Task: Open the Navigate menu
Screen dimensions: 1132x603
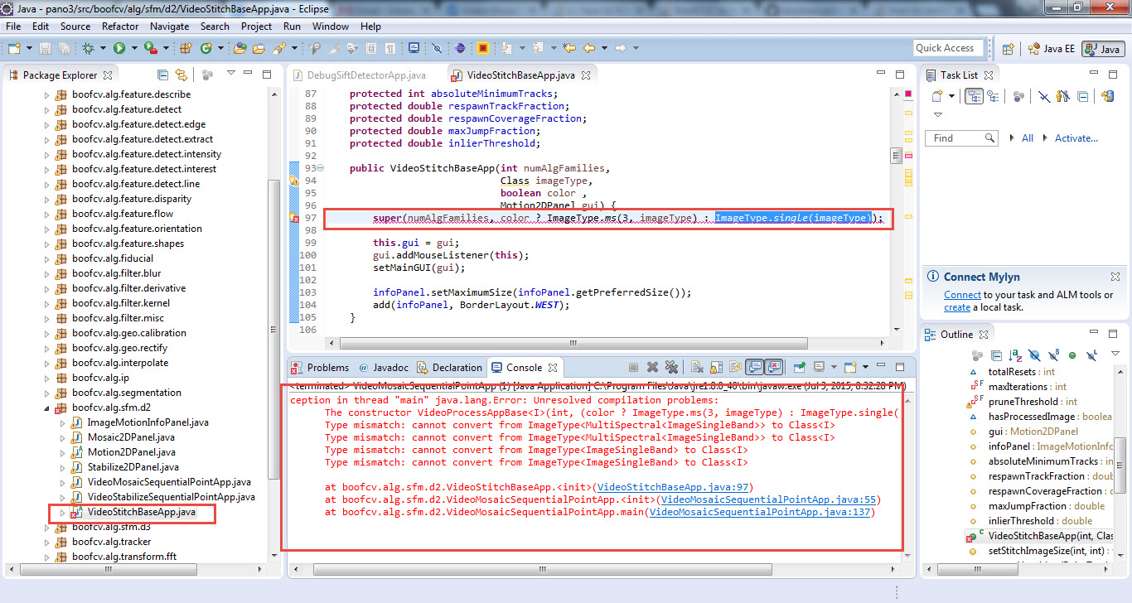Action: [x=170, y=27]
